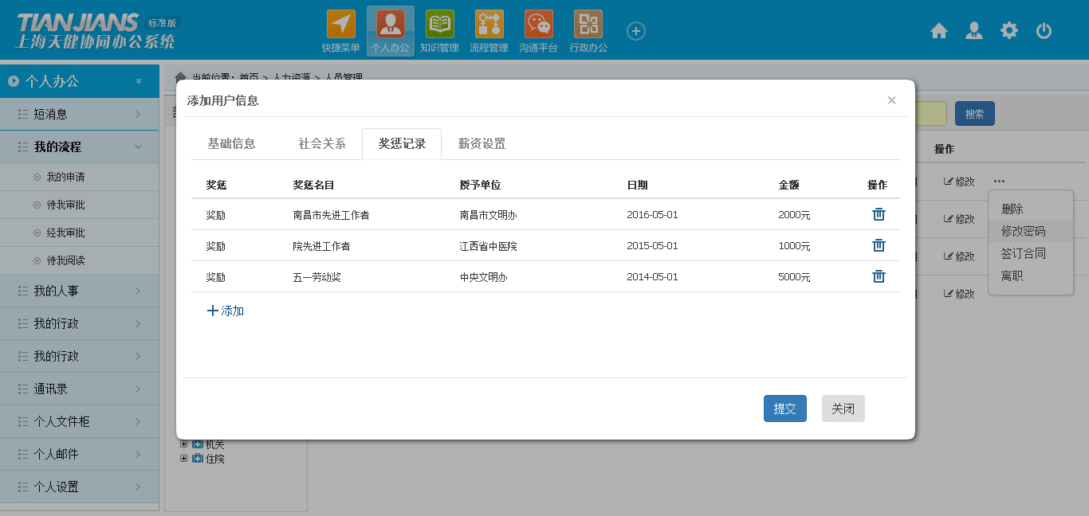Open the settings gear icon
1089x516 pixels.
coord(1008,29)
